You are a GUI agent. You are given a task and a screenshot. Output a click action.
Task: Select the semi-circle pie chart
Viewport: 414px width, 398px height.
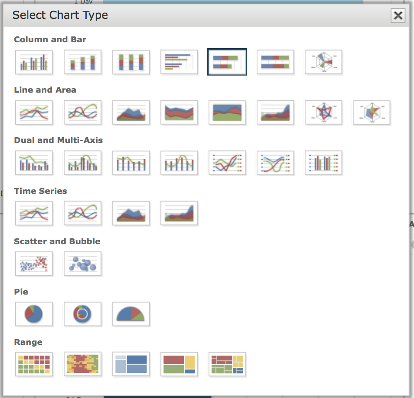[x=131, y=314]
